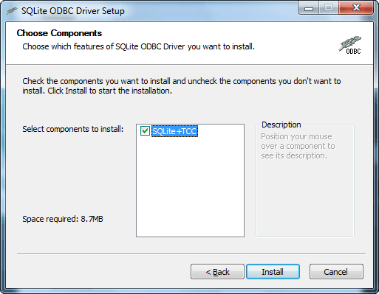Uncheck the SQLite+TCC component checkbox
This screenshot has width=379, height=294.
point(145,131)
